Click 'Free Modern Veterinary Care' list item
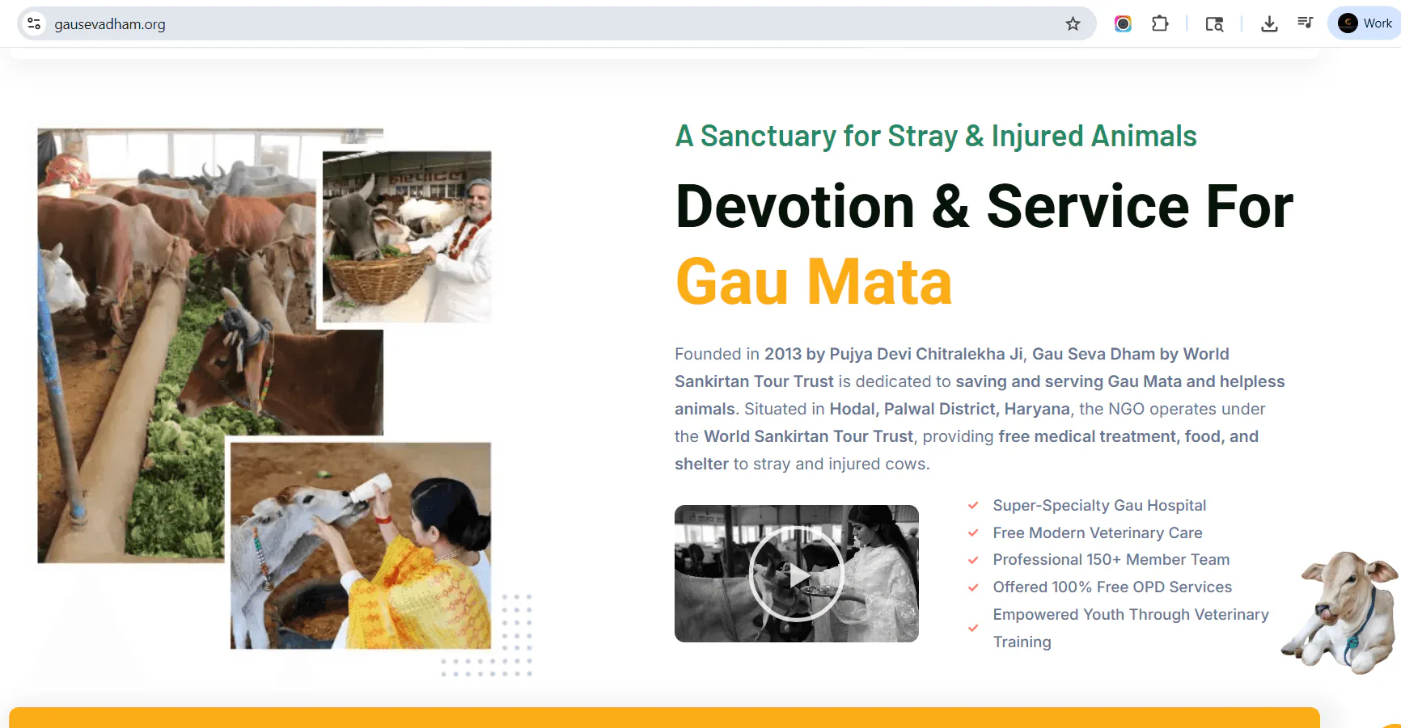This screenshot has height=728, width=1401. tap(1098, 532)
